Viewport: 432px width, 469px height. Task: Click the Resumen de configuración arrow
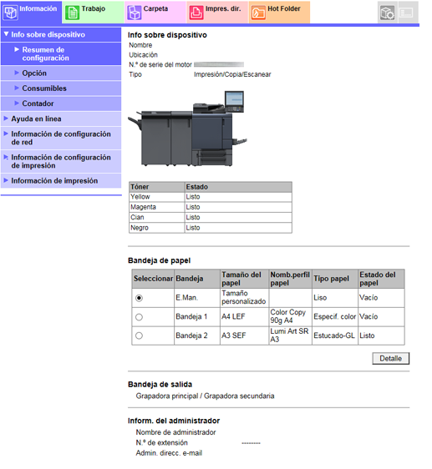pos(17,49)
